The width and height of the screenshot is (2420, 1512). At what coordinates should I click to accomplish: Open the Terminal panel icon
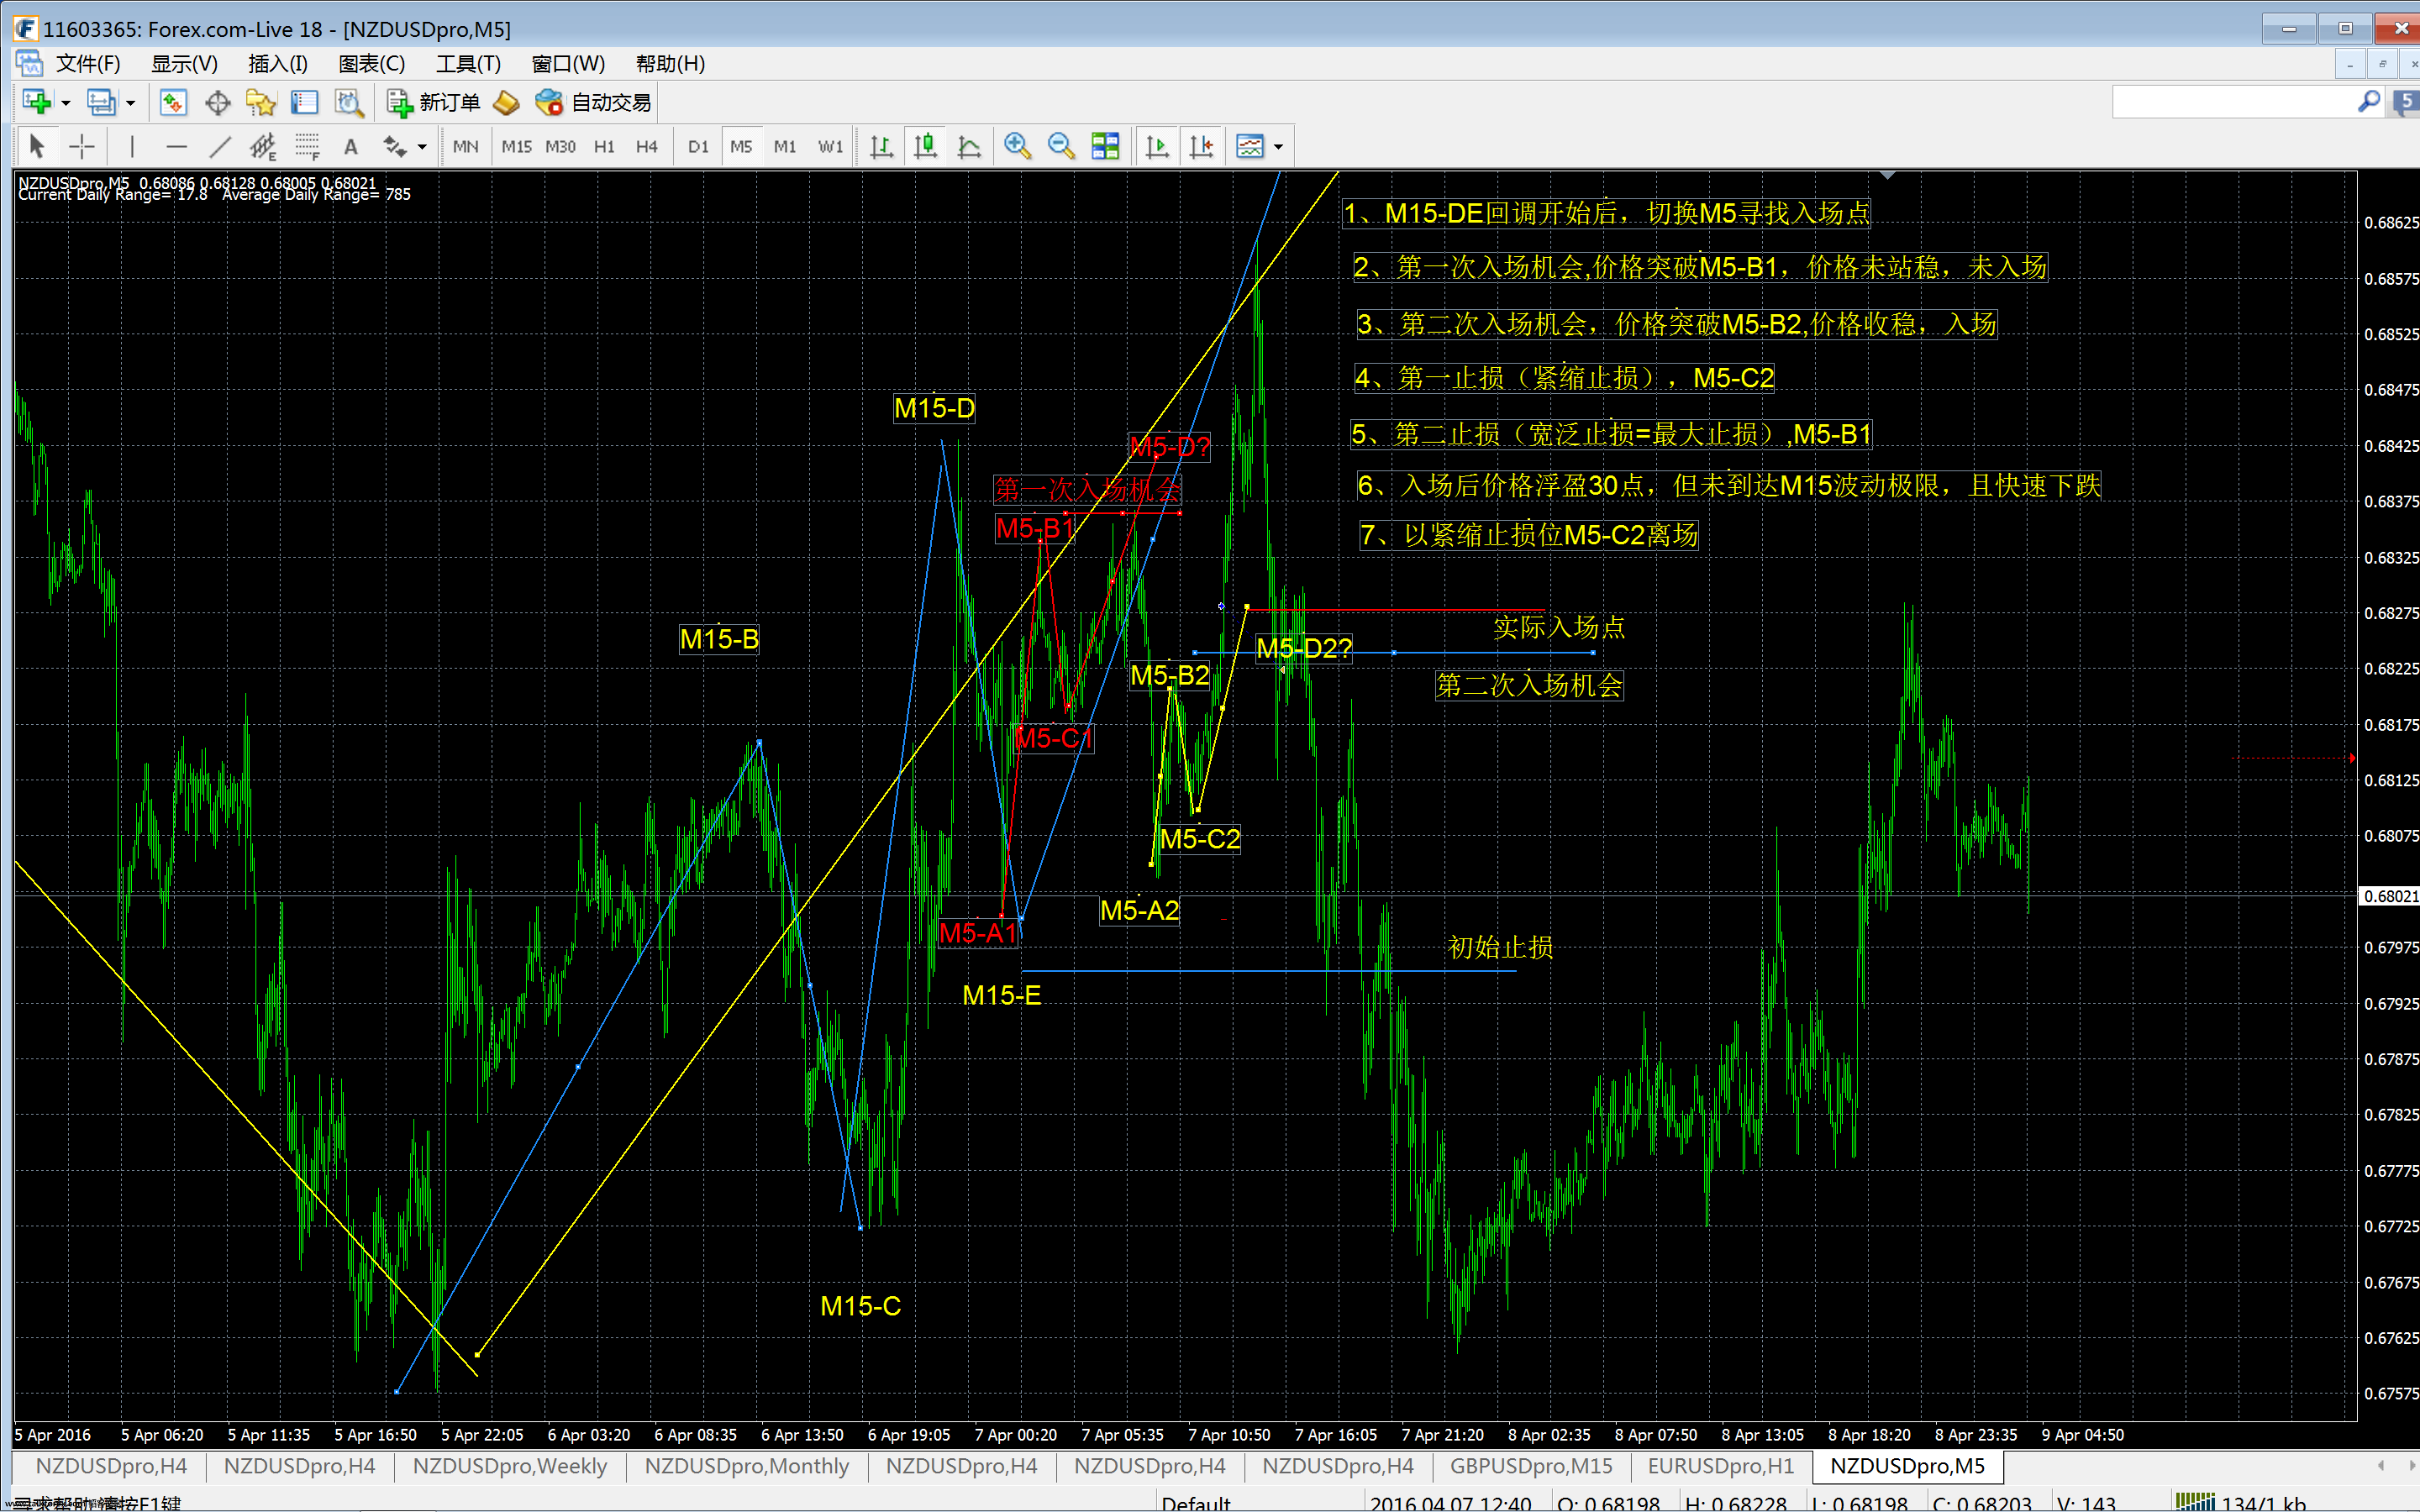click(x=304, y=102)
